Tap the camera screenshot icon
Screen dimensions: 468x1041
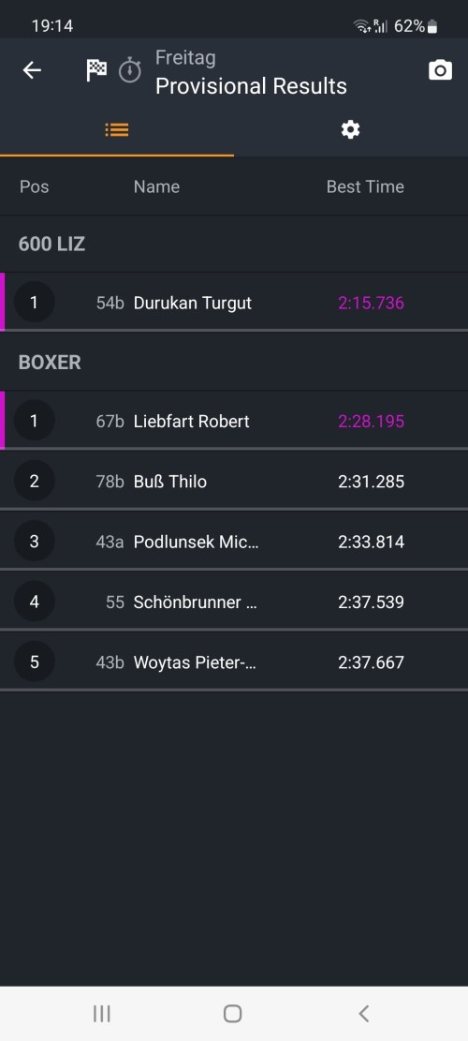tap(440, 70)
